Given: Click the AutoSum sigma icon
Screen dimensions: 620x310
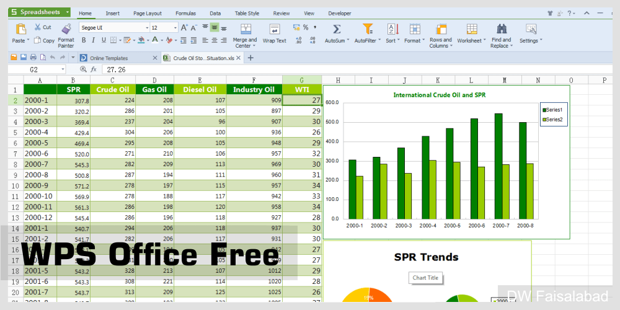Looking at the screenshot, I should (337, 29).
